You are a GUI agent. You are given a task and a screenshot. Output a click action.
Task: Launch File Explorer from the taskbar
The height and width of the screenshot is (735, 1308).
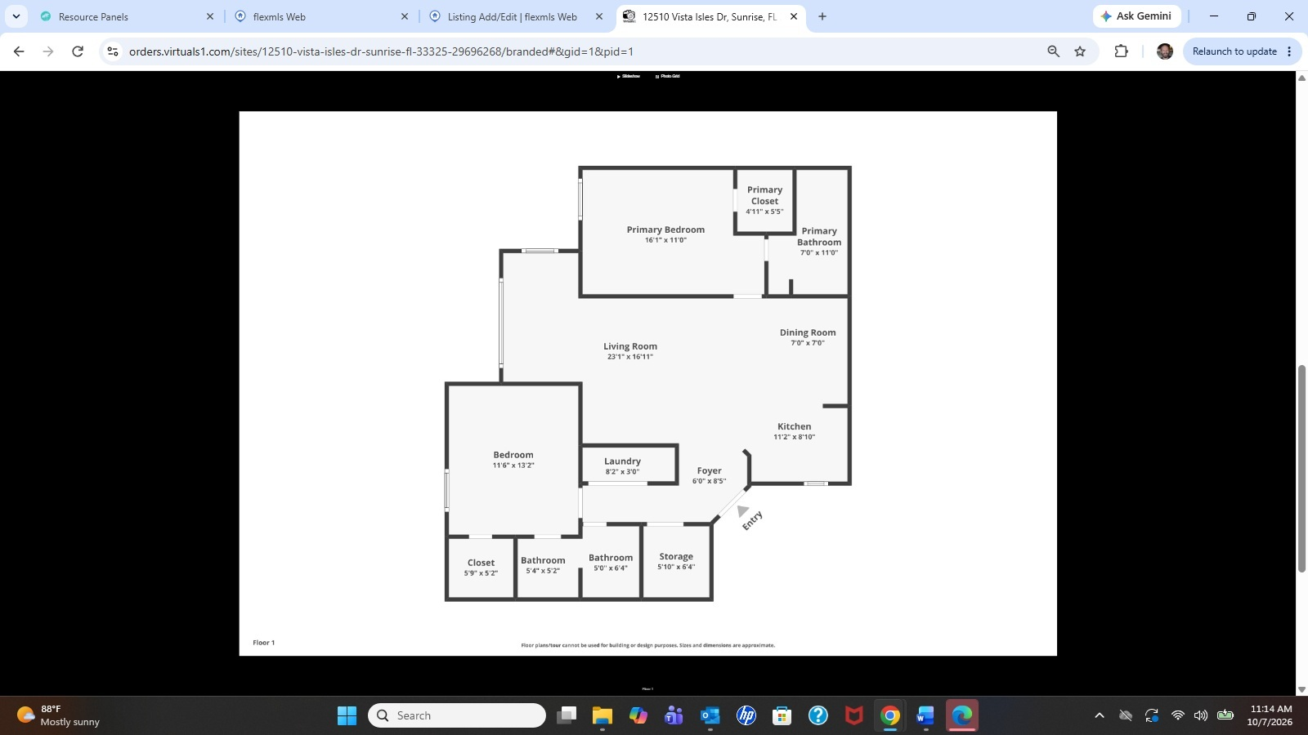pyautogui.click(x=602, y=715)
